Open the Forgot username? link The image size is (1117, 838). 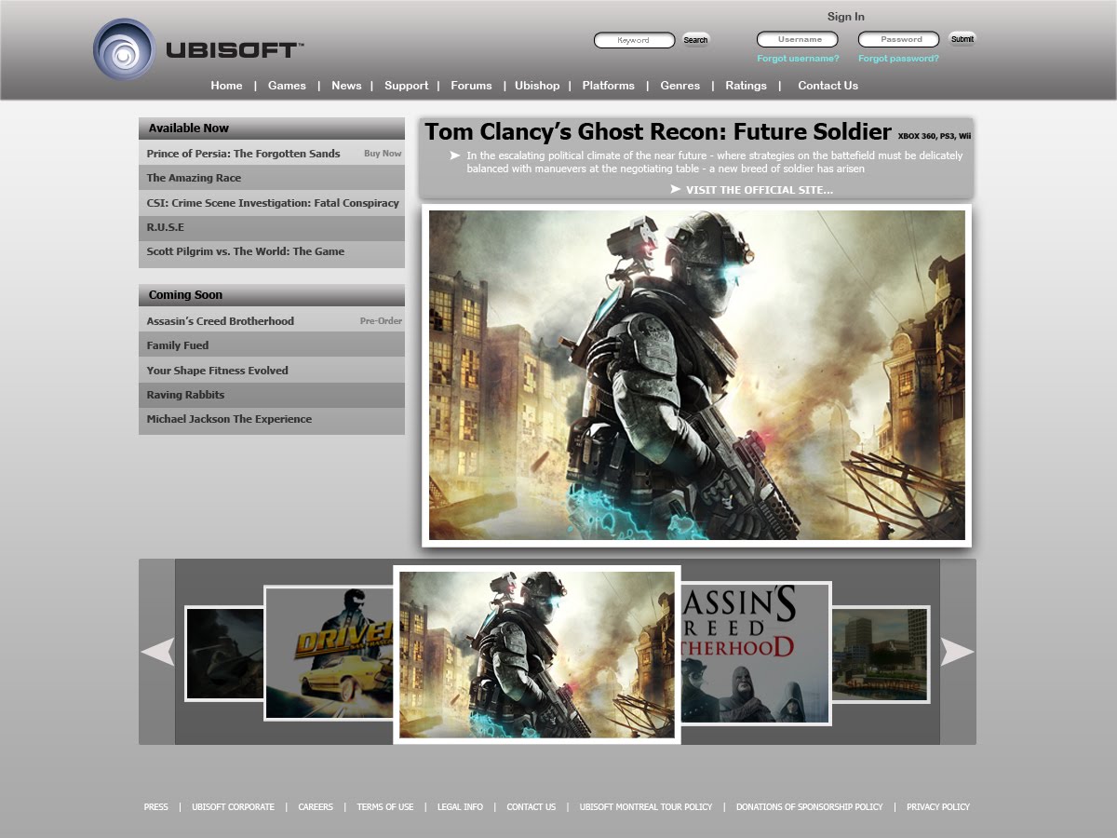pos(798,57)
